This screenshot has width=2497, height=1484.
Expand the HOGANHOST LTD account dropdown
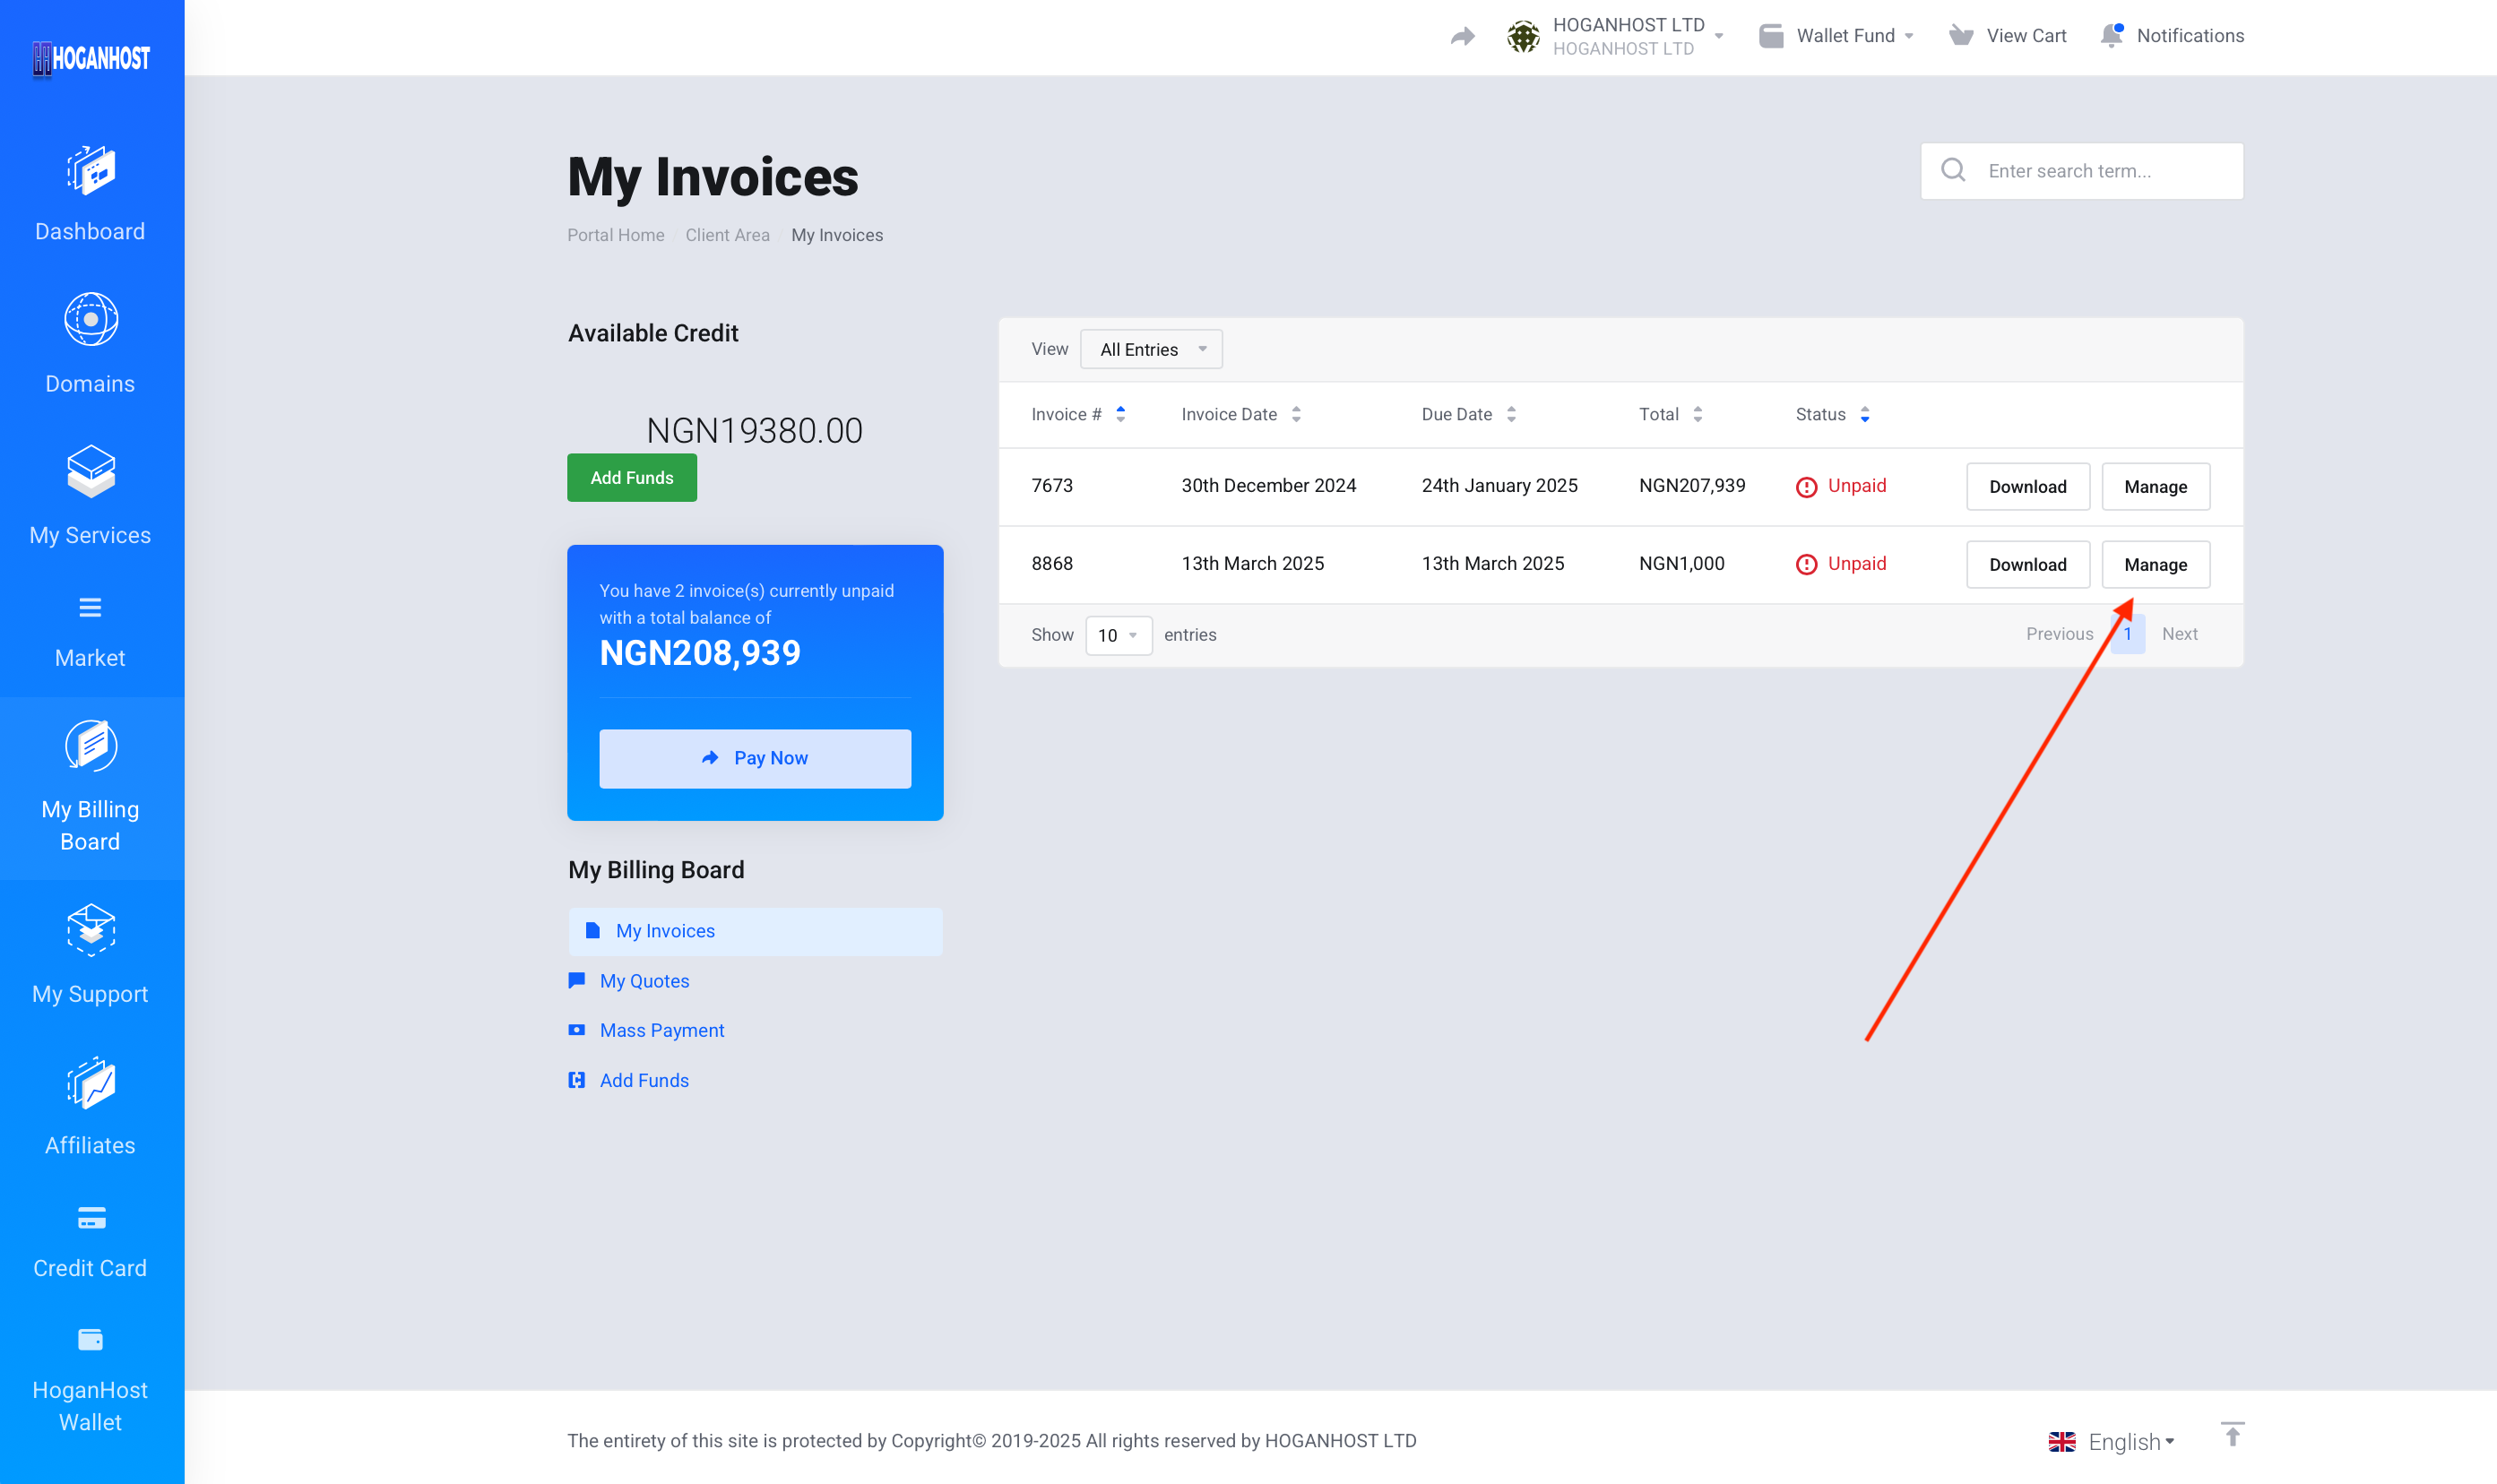click(x=1719, y=36)
